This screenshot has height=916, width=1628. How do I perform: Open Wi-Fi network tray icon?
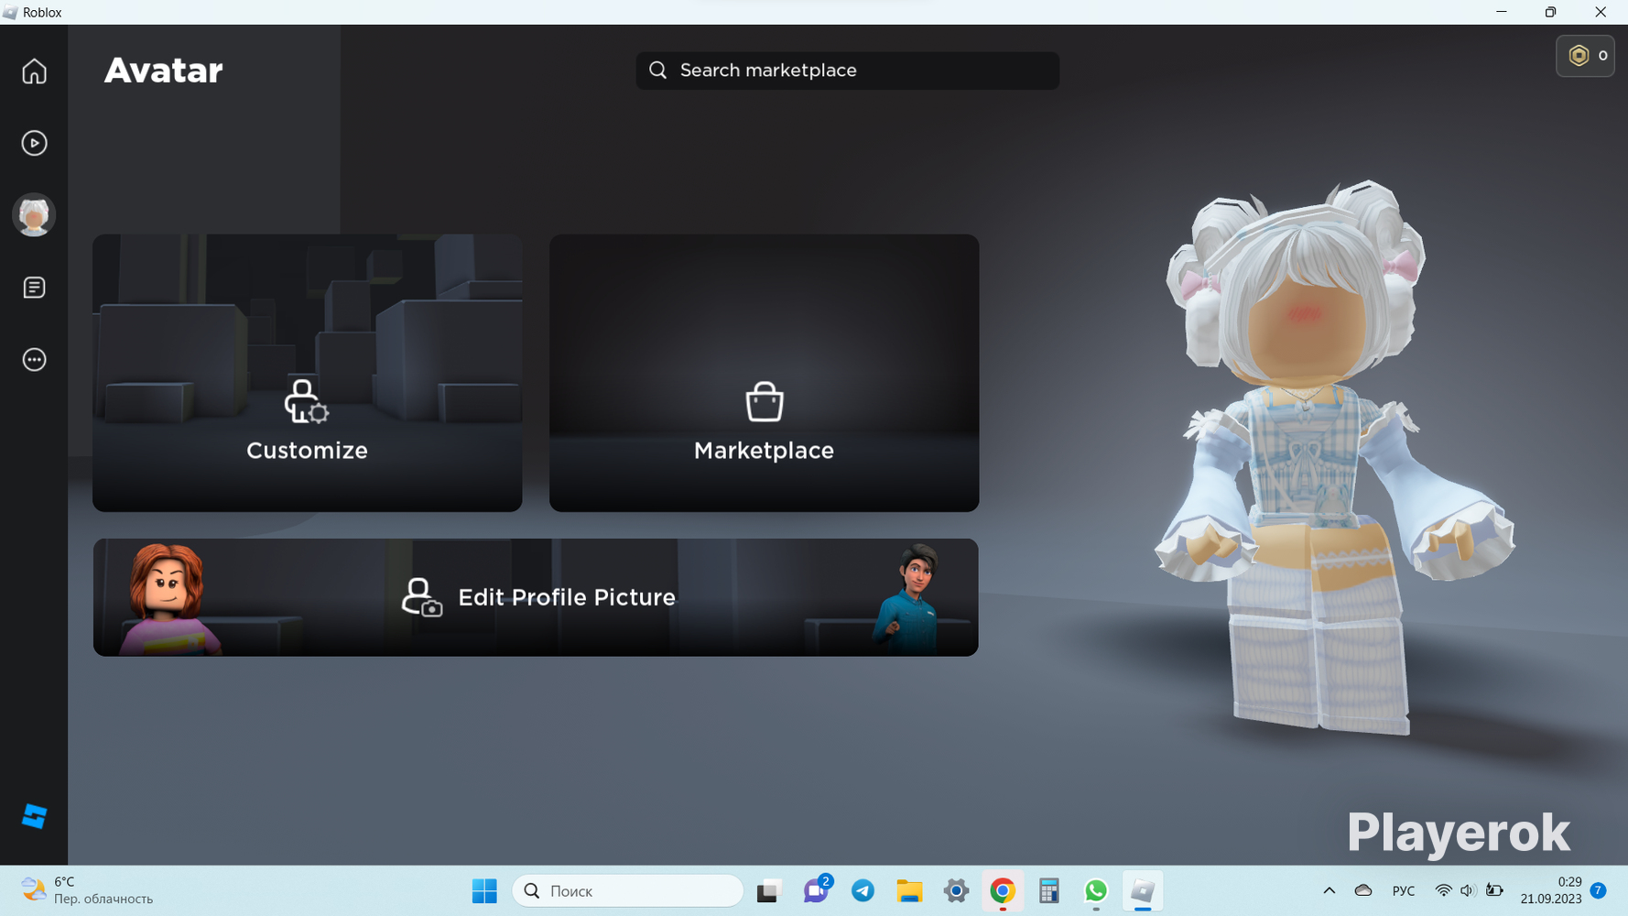tap(1443, 890)
